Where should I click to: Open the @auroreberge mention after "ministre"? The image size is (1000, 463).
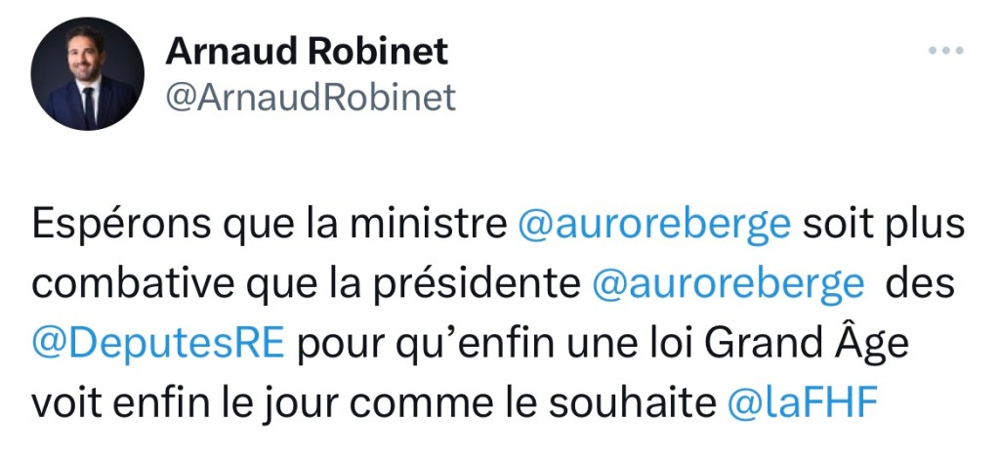click(x=652, y=226)
